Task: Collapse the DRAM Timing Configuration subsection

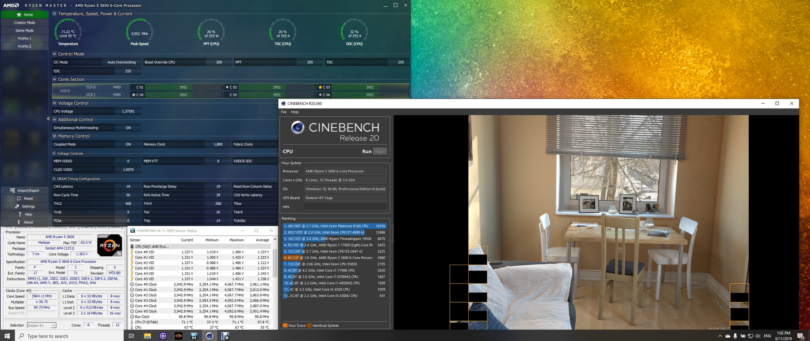Action: tap(54, 179)
